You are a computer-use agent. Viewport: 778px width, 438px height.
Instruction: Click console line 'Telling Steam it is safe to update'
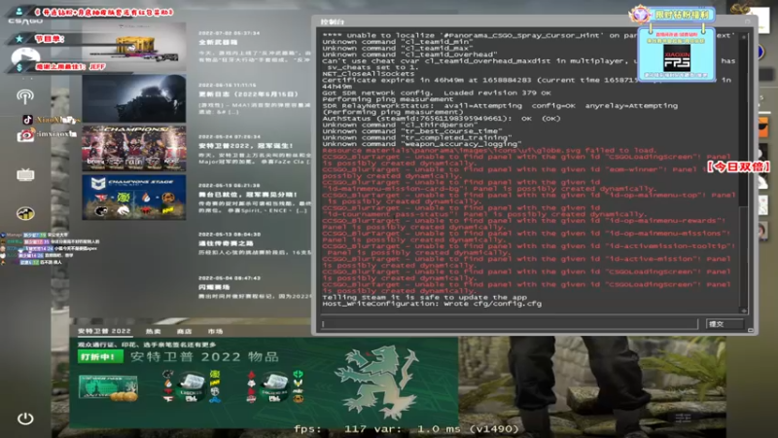pyautogui.click(x=424, y=297)
